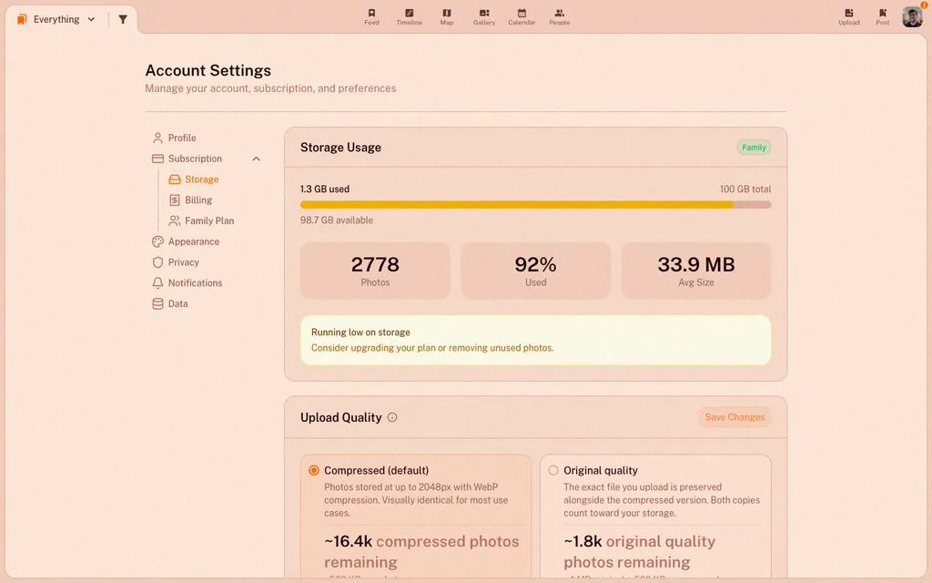The image size is (932, 583).
Task: Click the '100 GB total' text
Action: (x=745, y=189)
